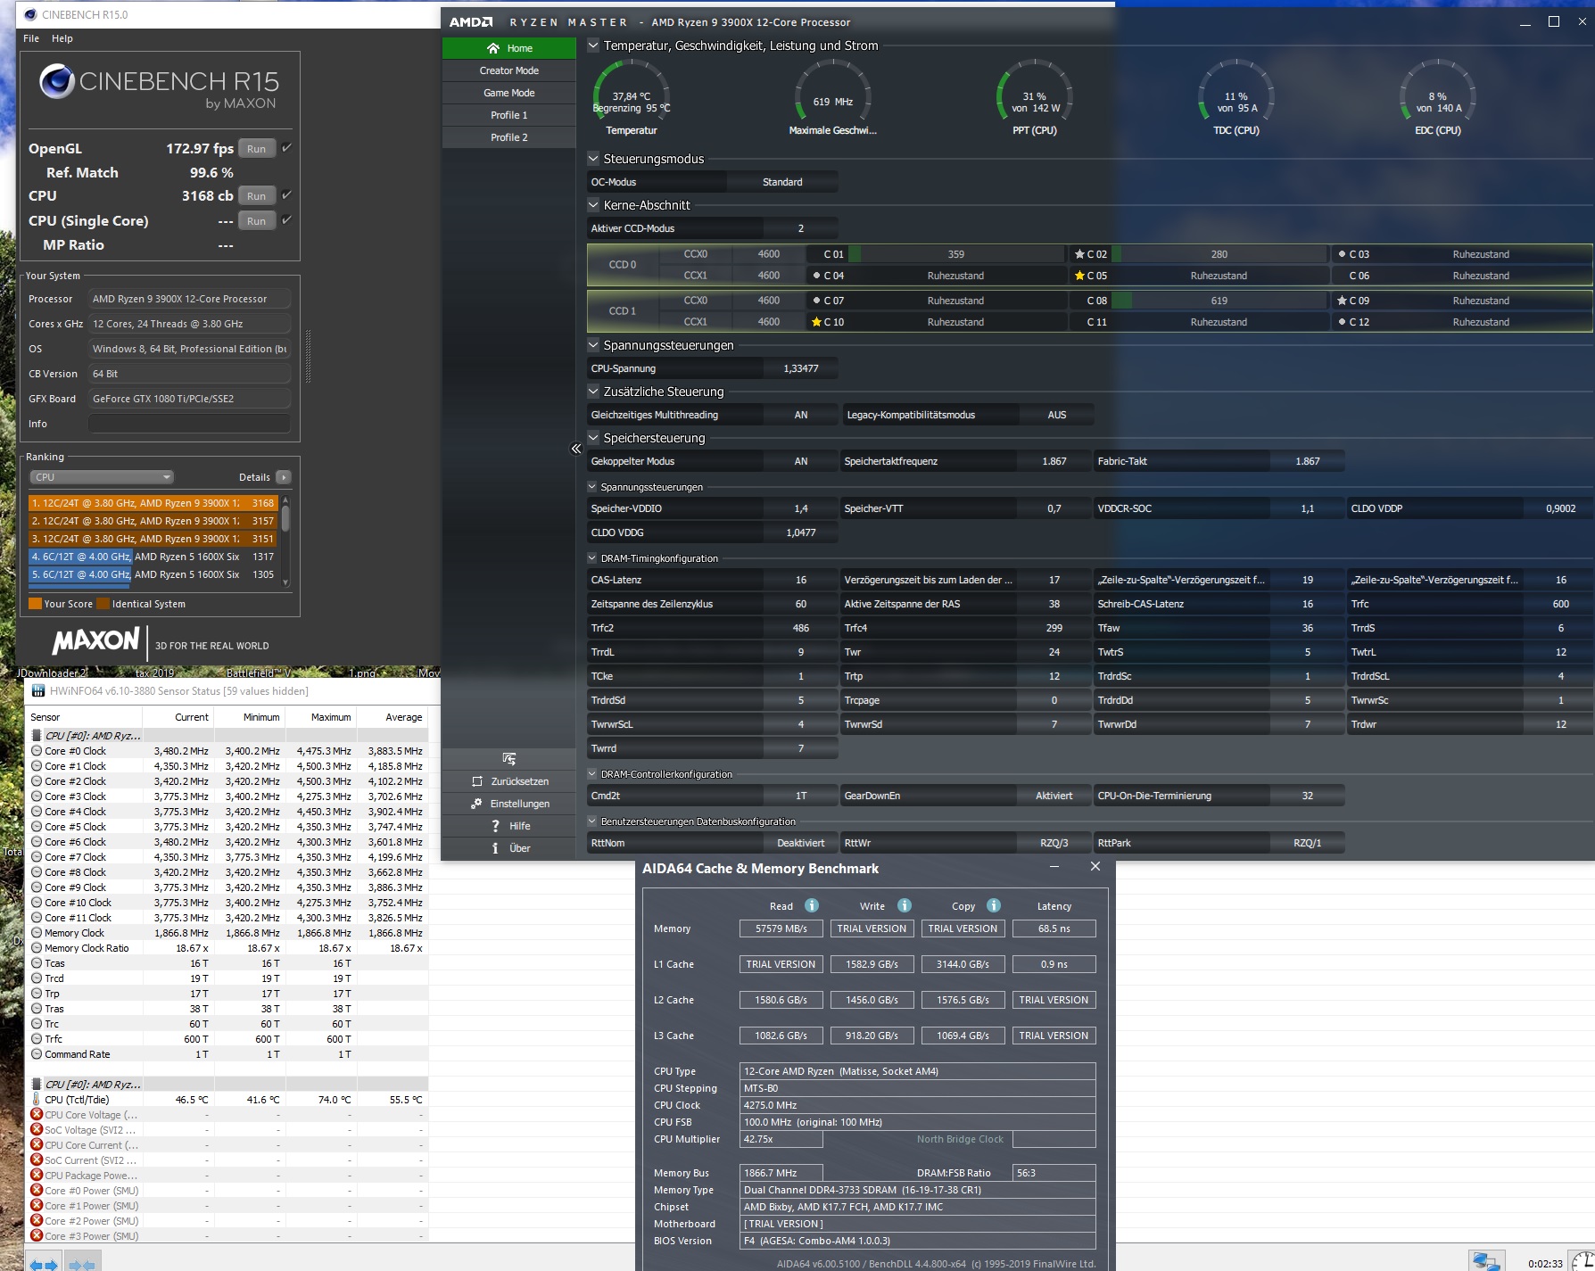The width and height of the screenshot is (1595, 1271).
Task: Toggle the CPU test checkbox in Cinebench
Action: pyautogui.click(x=286, y=194)
